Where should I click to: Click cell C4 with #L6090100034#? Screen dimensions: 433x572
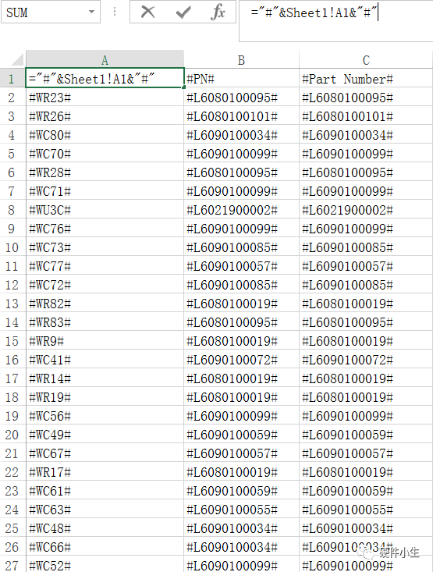(x=366, y=134)
